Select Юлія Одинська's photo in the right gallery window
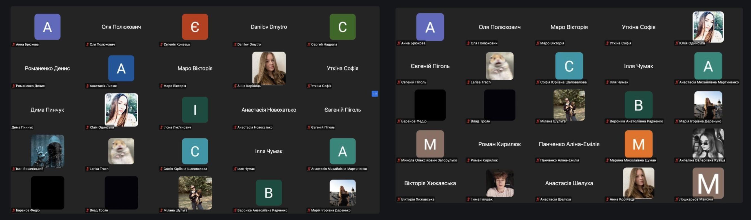Viewport: 751px width, 220px height. (x=708, y=27)
